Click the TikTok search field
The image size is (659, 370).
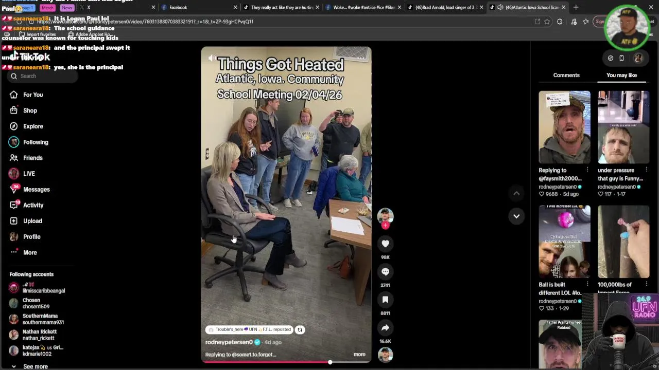coord(43,76)
